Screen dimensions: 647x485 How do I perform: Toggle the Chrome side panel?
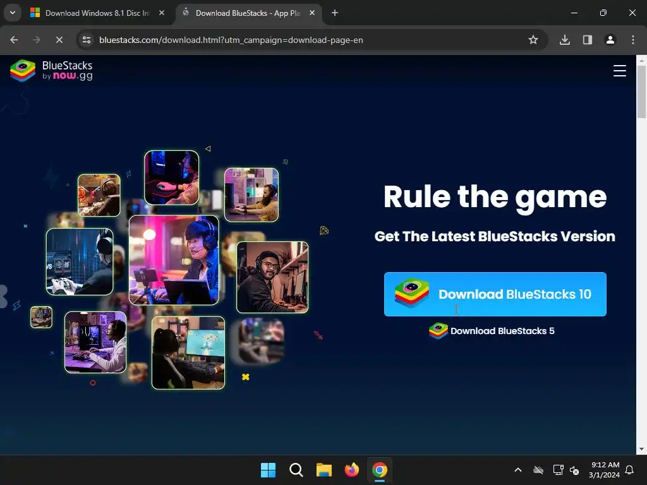click(588, 40)
